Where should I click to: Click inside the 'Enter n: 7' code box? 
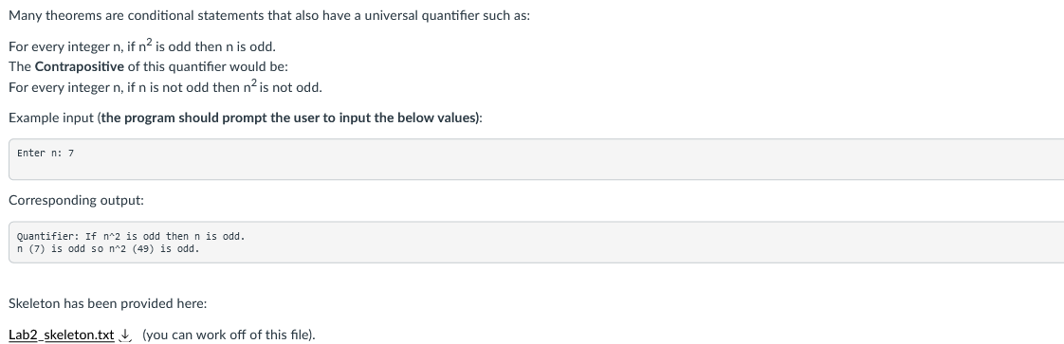(x=536, y=159)
